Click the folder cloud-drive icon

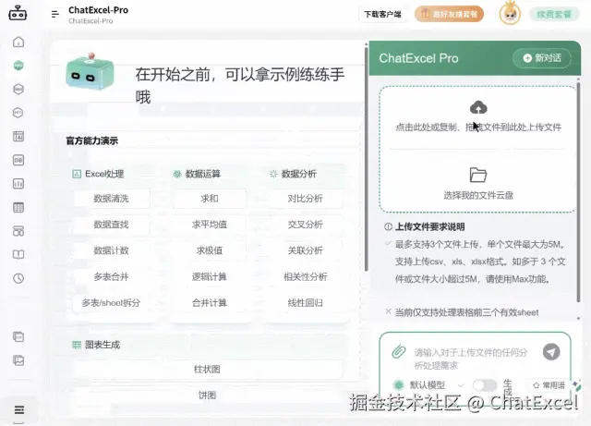pyautogui.click(x=478, y=175)
